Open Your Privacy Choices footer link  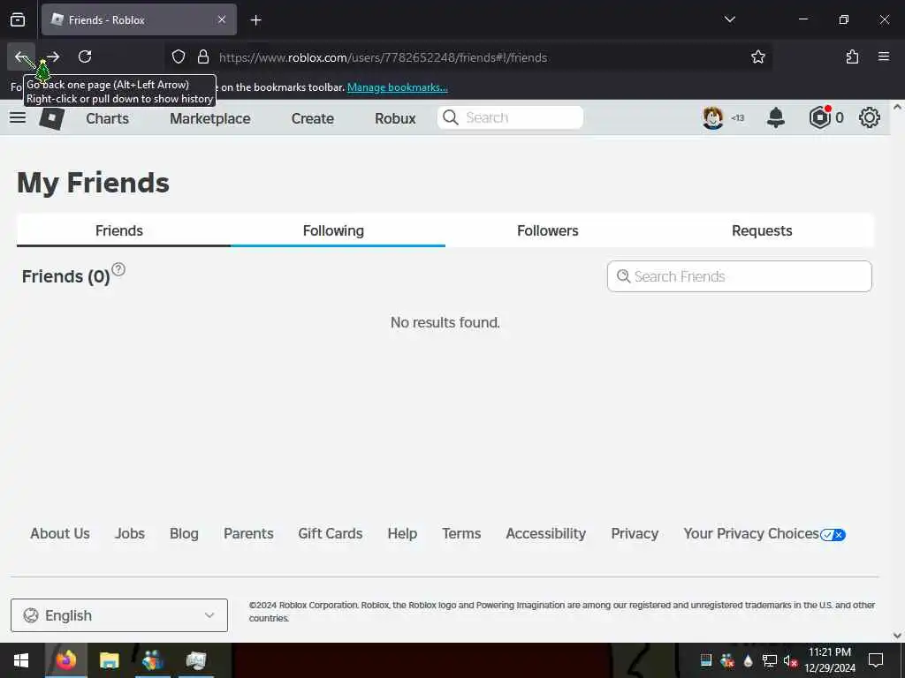764,534
